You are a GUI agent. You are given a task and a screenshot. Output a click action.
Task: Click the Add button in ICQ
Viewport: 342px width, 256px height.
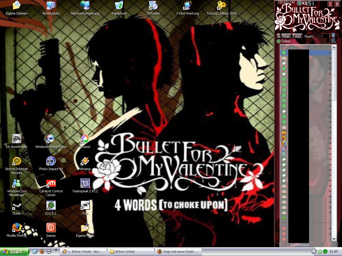[x=298, y=36]
